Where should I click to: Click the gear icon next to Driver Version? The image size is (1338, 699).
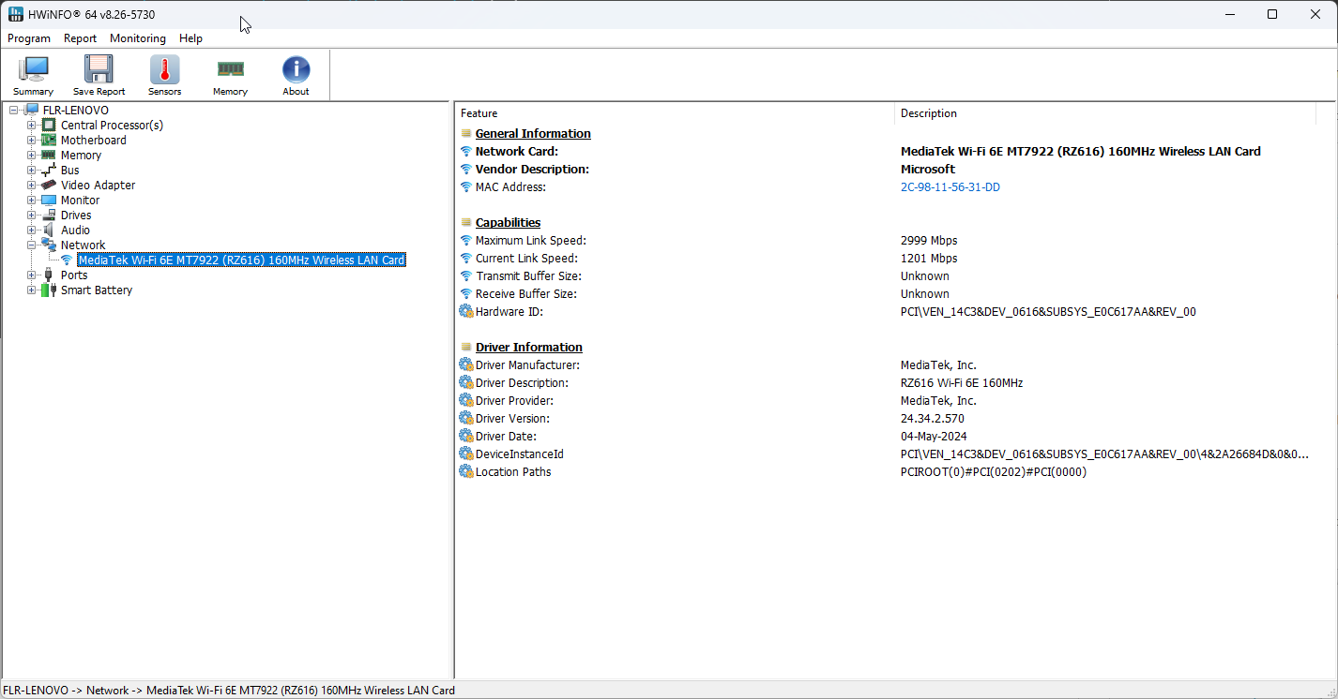pyautogui.click(x=465, y=419)
